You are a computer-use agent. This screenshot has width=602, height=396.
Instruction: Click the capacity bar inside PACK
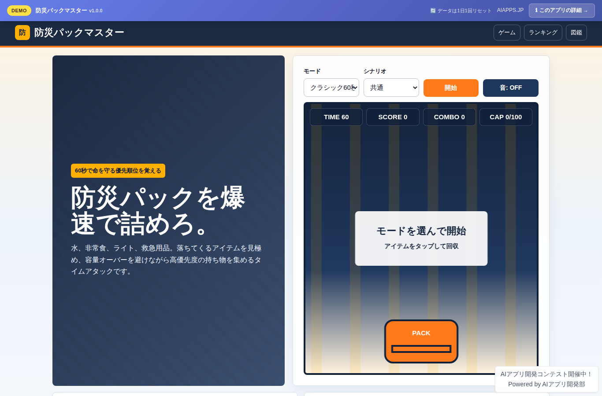pyautogui.click(x=421, y=349)
